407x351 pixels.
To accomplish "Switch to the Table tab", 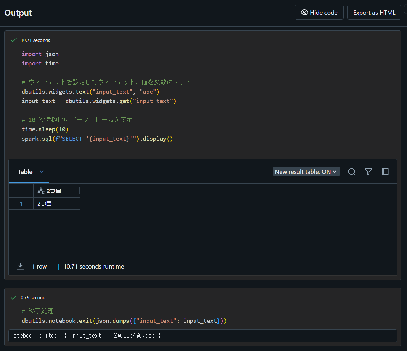I will click(25, 172).
